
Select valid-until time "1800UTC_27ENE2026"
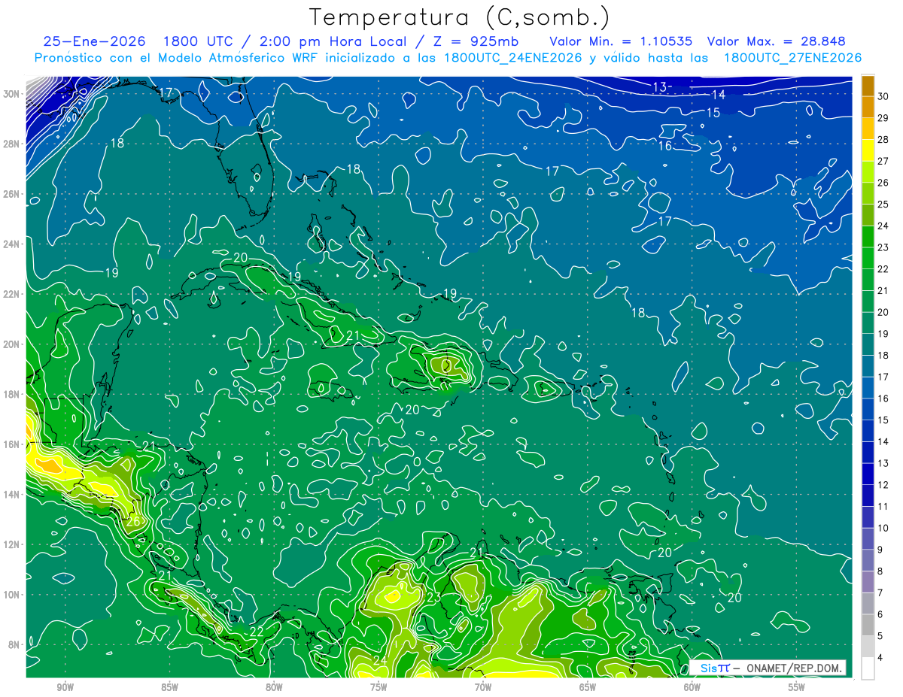point(792,58)
